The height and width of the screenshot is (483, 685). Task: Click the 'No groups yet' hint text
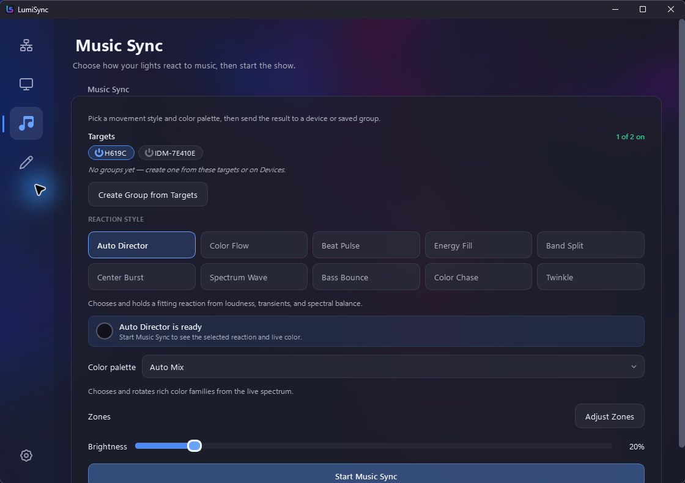(x=187, y=170)
